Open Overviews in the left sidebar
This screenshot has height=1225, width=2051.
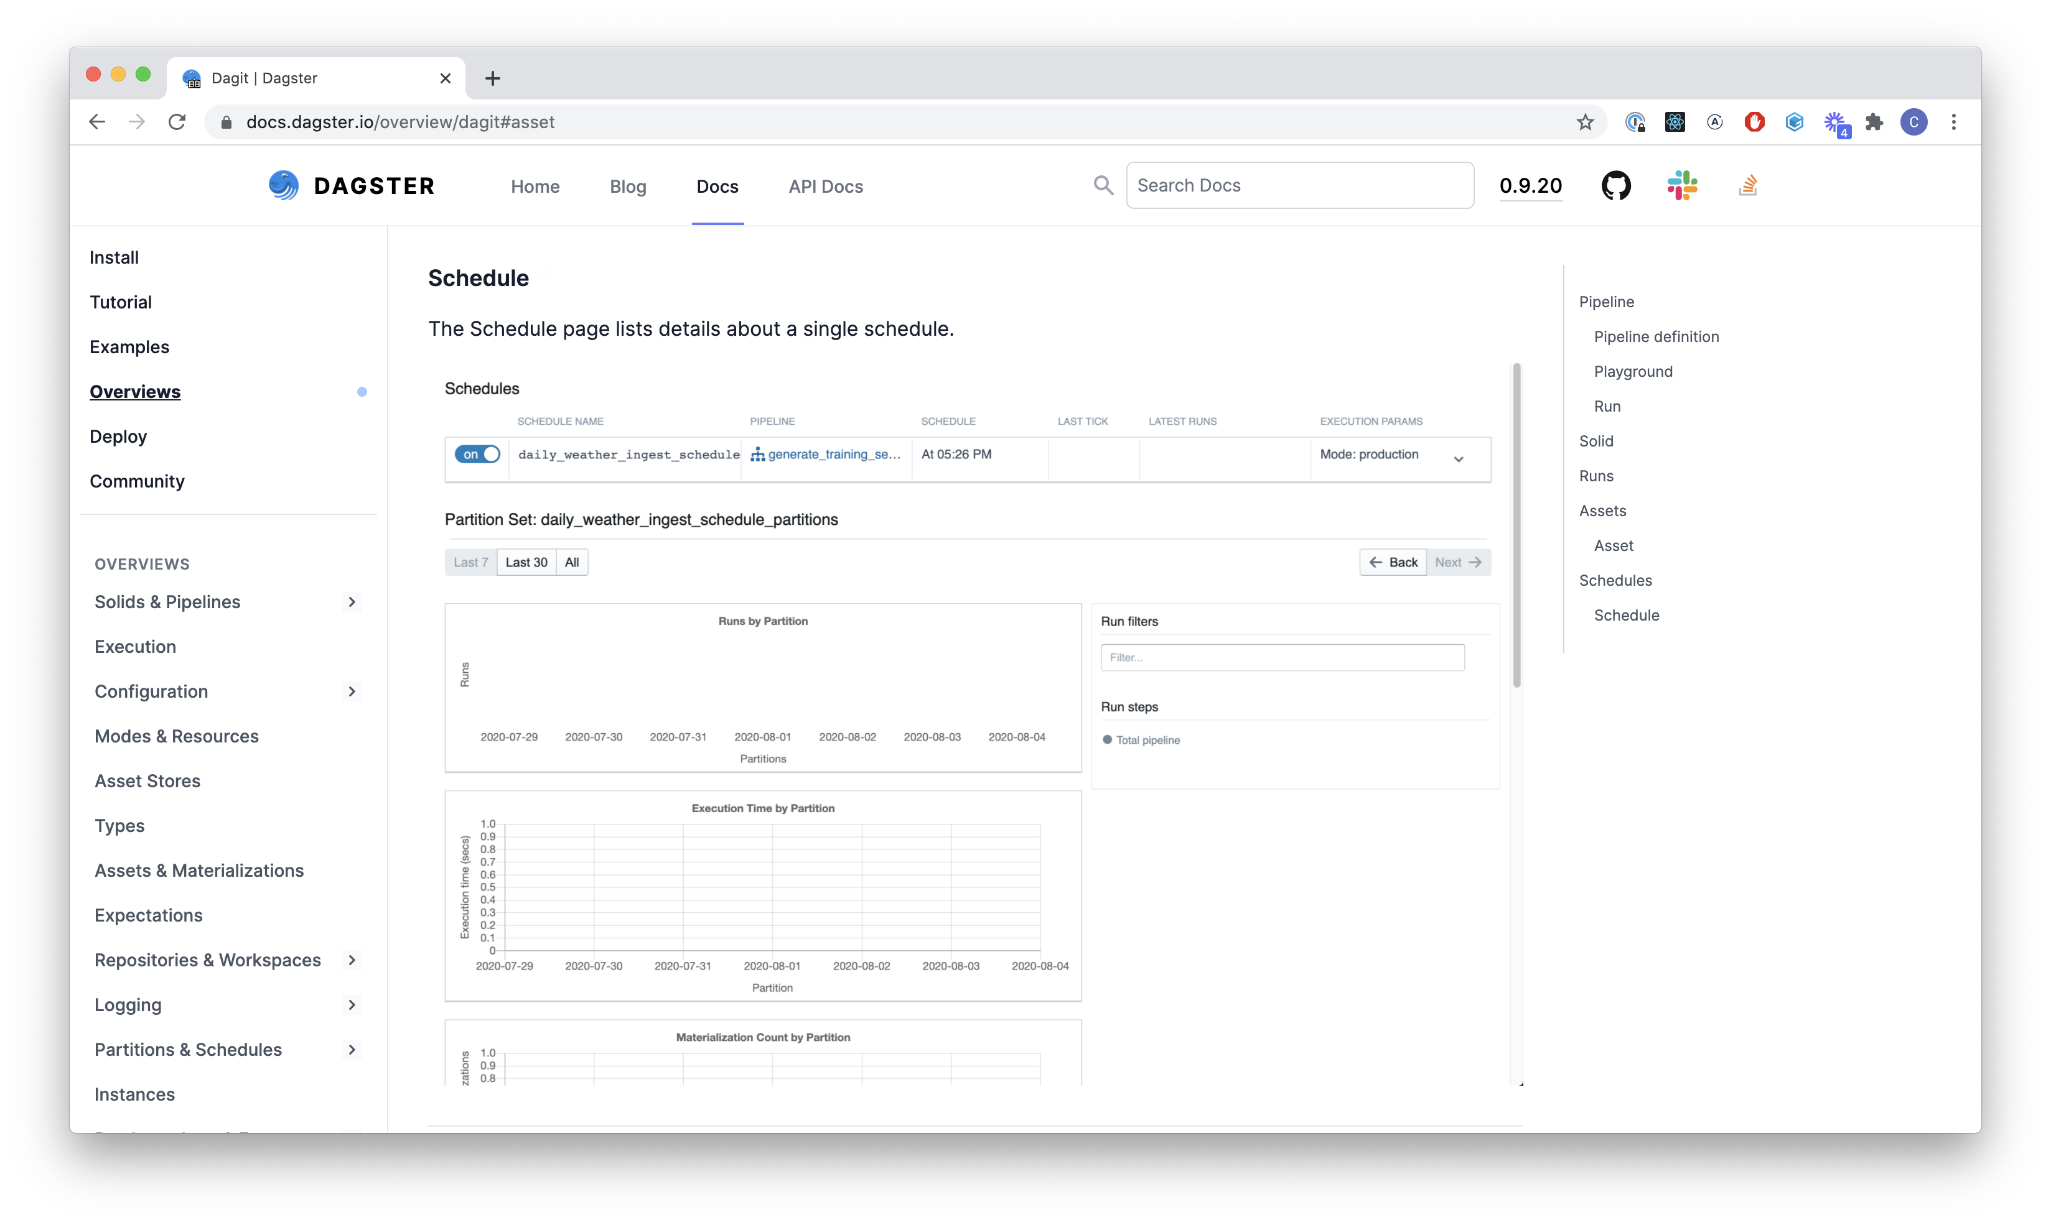134,392
